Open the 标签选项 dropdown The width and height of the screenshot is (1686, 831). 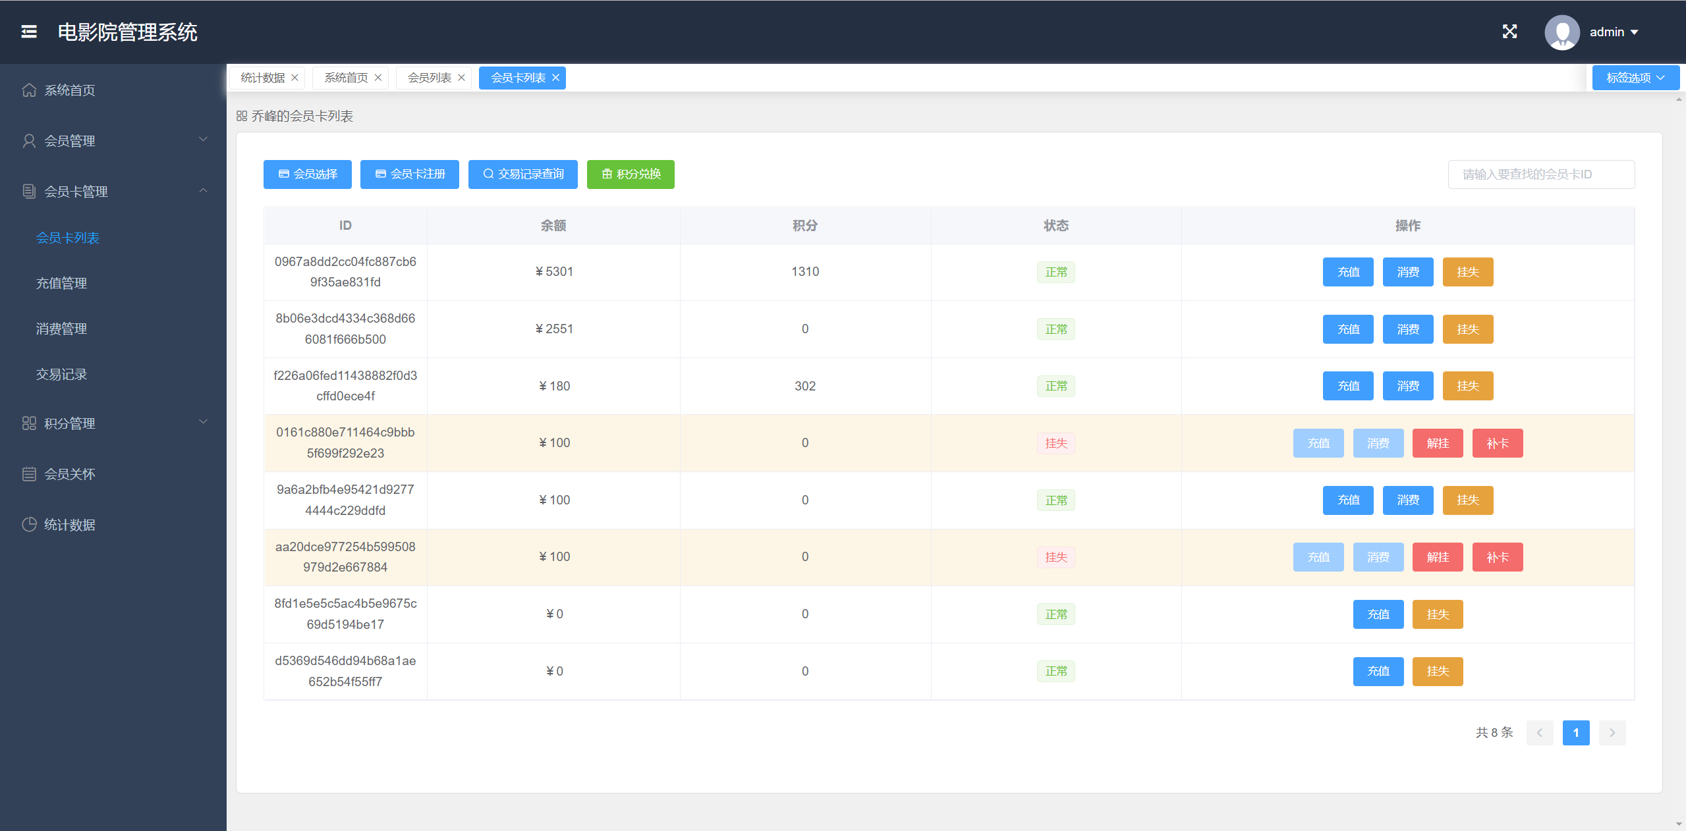click(x=1635, y=78)
